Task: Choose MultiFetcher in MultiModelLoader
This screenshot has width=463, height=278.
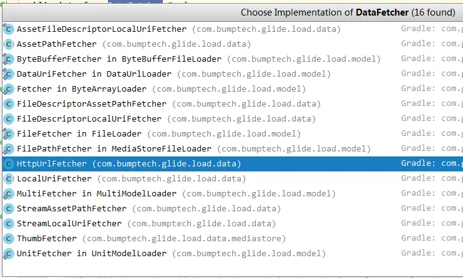Action: 233,194
